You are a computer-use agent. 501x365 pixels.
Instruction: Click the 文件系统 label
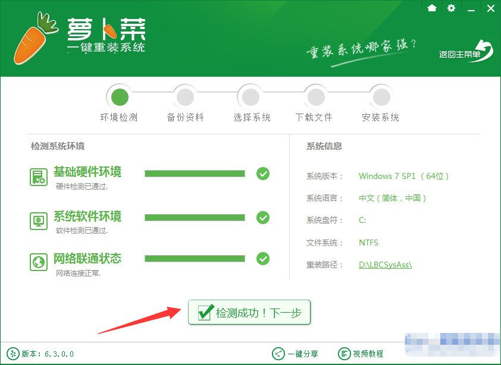[324, 243]
